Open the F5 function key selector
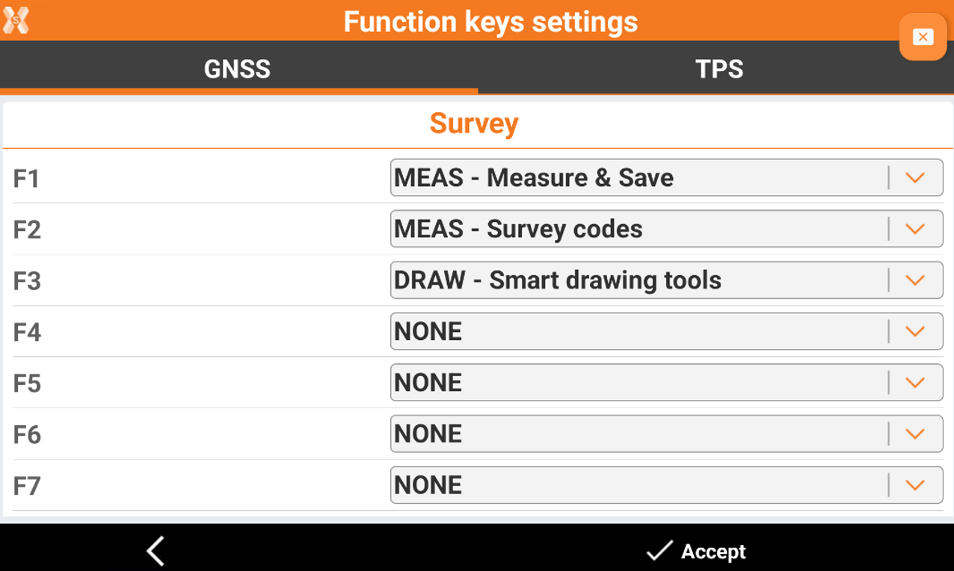Viewport: 954px width, 571px height. point(914,382)
